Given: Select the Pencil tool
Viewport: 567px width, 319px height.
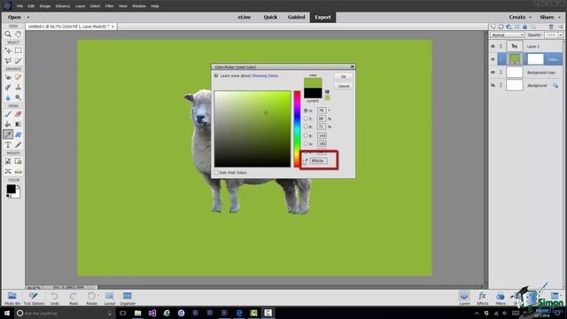Looking at the screenshot, I should click(18, 145).
